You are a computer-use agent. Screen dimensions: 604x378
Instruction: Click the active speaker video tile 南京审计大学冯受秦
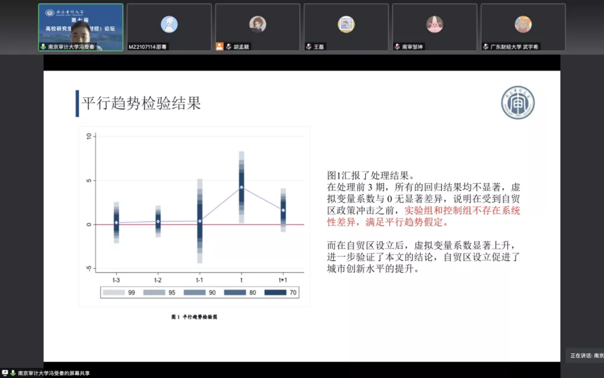(x=81, y=27)
